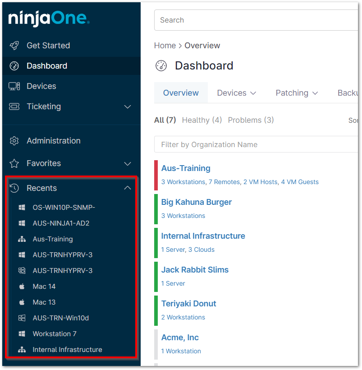
Task: Click the Recents clock icon
Action: click(x=14, y=188)
